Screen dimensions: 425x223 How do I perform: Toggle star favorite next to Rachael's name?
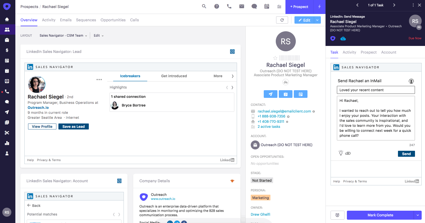(x=275, y=58)
